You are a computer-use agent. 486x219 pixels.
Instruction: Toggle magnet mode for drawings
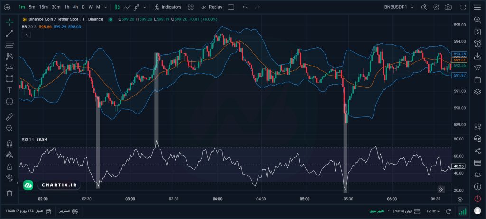[9, 144]
